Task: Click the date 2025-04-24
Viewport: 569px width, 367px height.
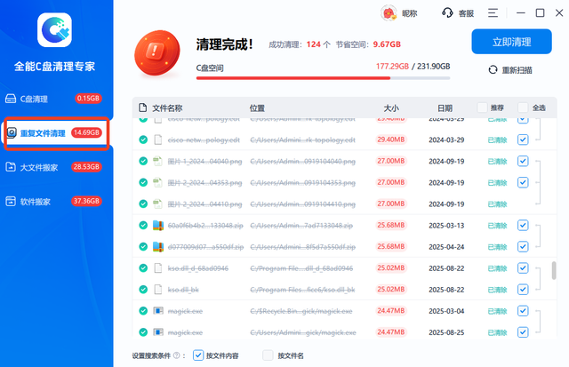Action: click(446, 247)
